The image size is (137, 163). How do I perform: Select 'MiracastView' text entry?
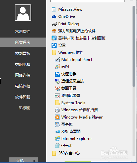click(70, 9)
